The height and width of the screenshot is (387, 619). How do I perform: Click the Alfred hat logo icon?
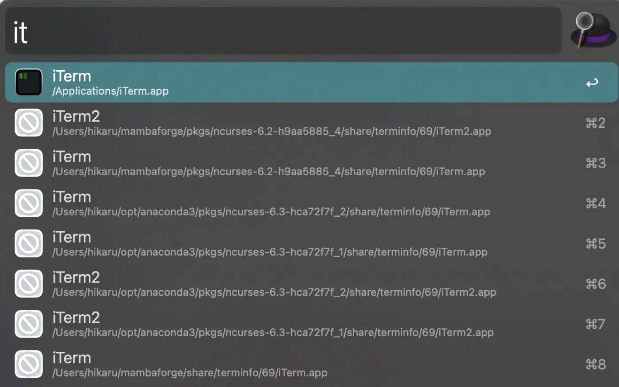click(x=592, y=31)
